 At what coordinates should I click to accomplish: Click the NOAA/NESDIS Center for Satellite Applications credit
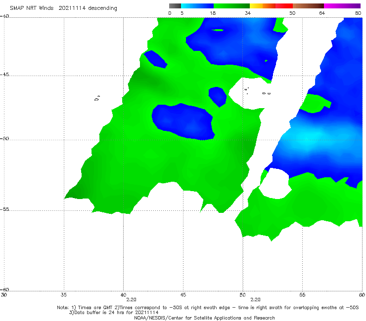tap(204, 318)
